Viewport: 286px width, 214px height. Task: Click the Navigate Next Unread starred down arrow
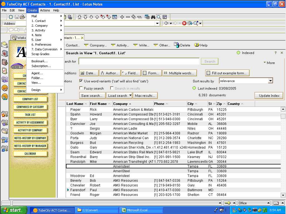coord(103,17)
